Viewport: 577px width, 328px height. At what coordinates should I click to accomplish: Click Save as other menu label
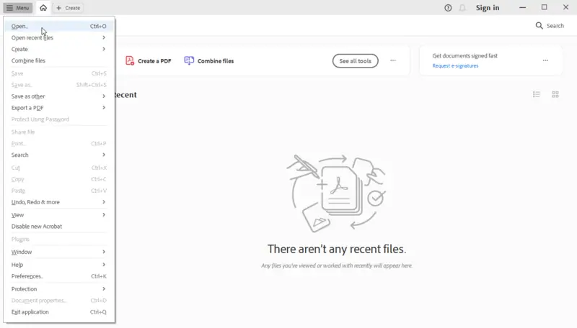click(x=28, y=96)
